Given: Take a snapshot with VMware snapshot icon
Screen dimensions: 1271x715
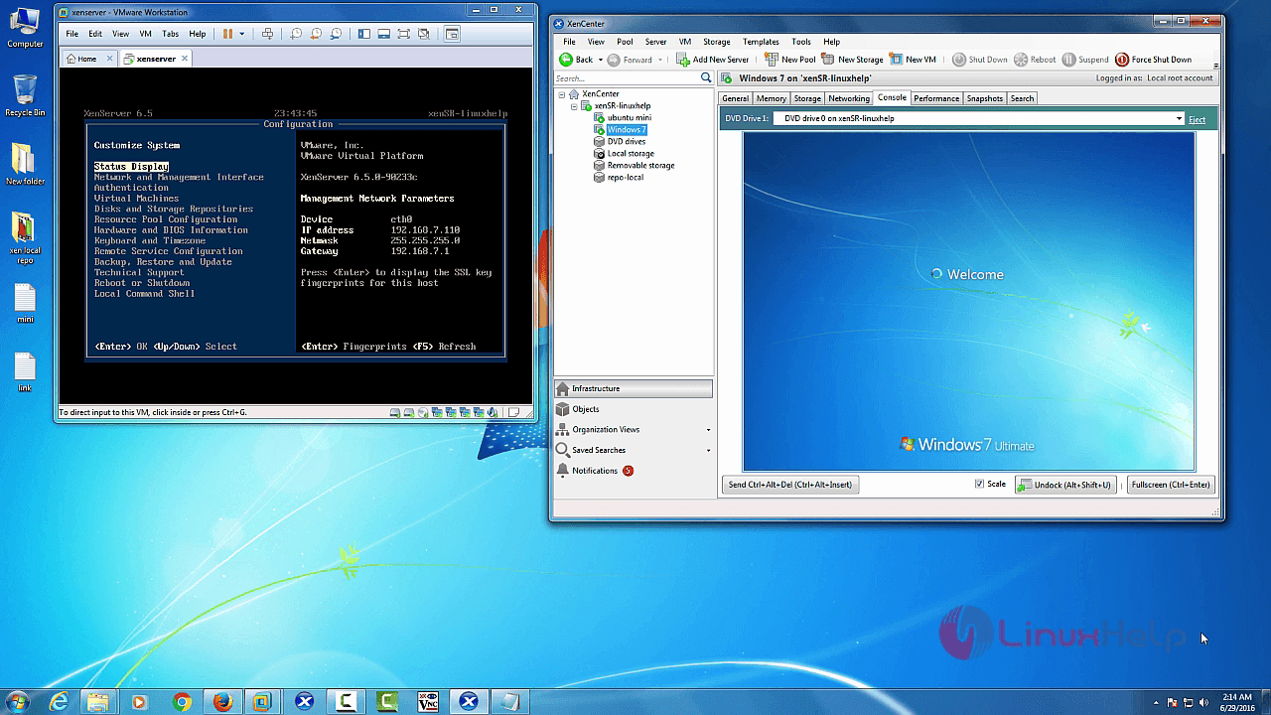Looking at the screenshot, I should (296, 34).
